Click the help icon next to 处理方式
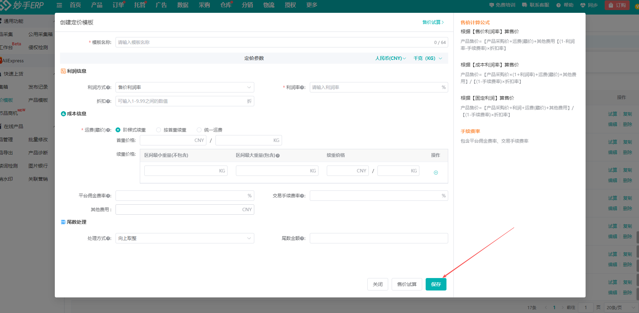The height and width of the screenshot is (313, 639). coord(109,239)
